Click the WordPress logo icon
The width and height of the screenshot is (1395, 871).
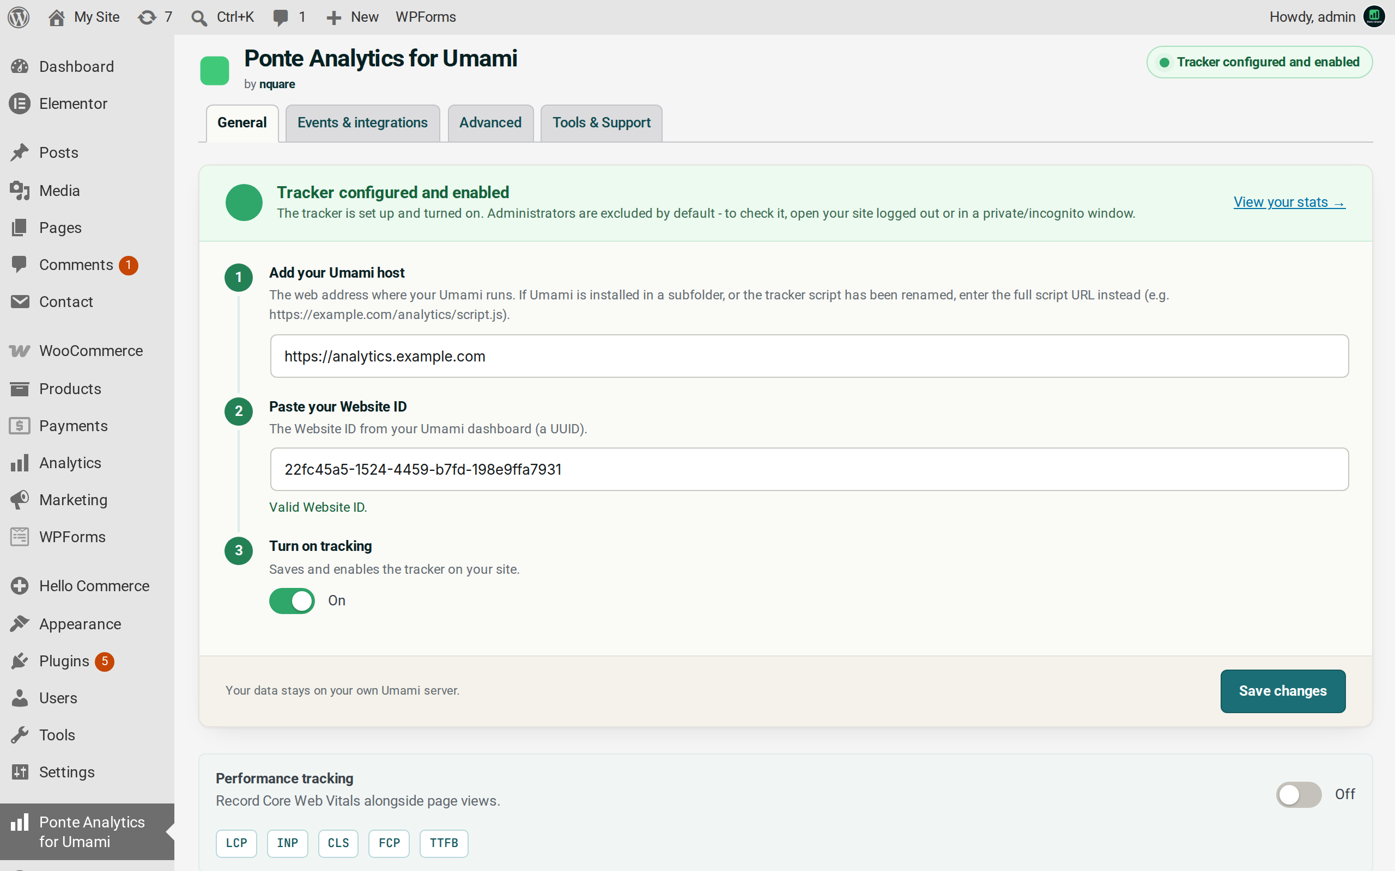click(x=19, y=17)
